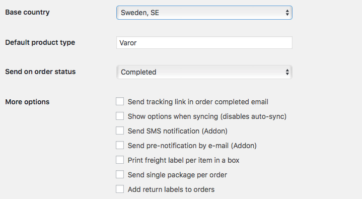Click the 'Base country' field label
This screenshot has width=362, height=199.
pyautogui.click(x=28, y=12)
